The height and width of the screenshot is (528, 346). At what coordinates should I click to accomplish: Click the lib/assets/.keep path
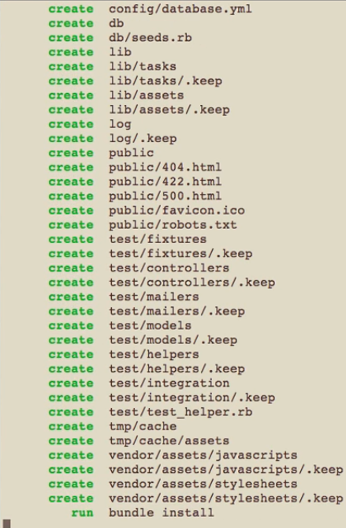[x=169, y=110]
